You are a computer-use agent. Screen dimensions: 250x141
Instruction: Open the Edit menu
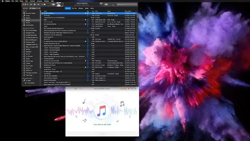[x=17, y=1]
